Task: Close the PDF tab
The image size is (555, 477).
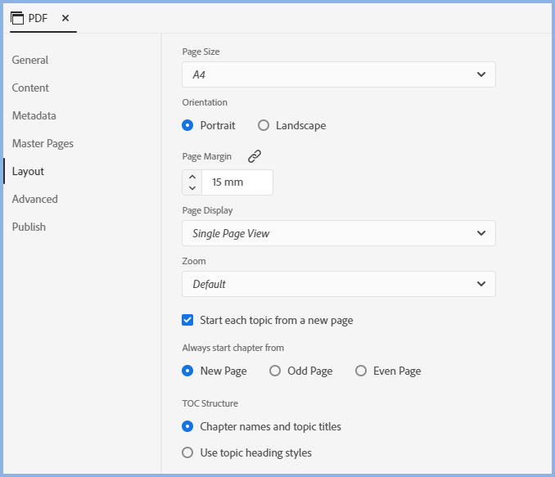Action: (65, 18)
